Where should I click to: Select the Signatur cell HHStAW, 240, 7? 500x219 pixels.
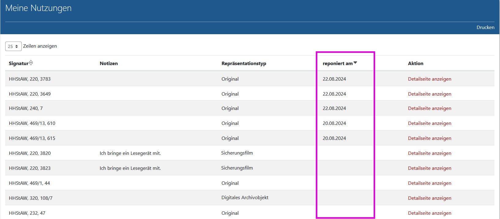pos(26,108)
